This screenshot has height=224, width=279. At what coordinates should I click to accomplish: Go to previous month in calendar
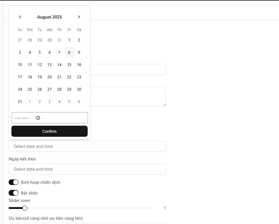tap(20, 17)
